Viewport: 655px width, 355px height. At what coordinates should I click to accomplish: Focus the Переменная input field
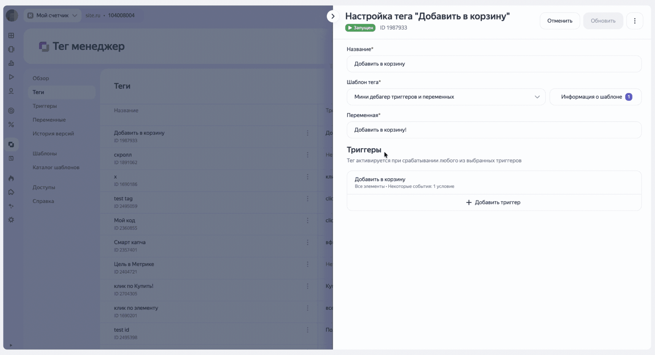pyautogui.click(x=494, y=130)
